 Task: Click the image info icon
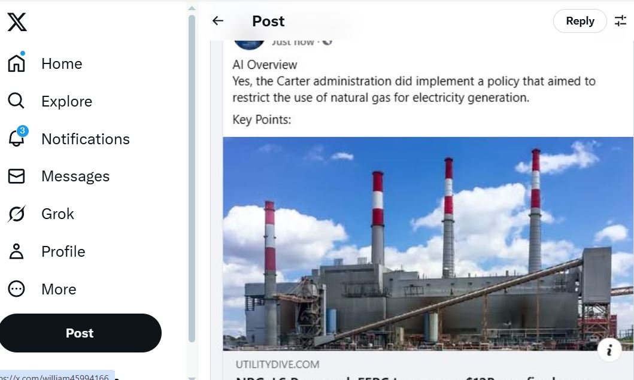click(x=609, y=349)
